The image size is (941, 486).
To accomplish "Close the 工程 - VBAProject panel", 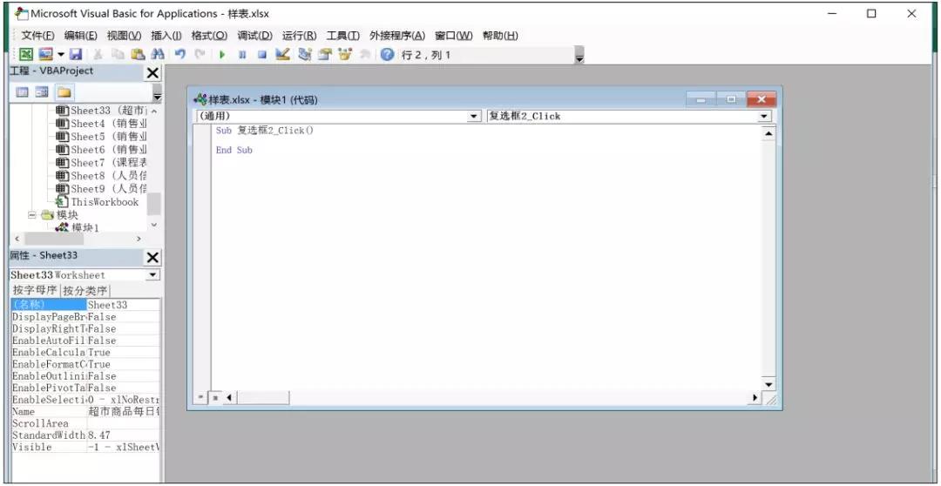I will pyautogui.click(x=153, y=73).
